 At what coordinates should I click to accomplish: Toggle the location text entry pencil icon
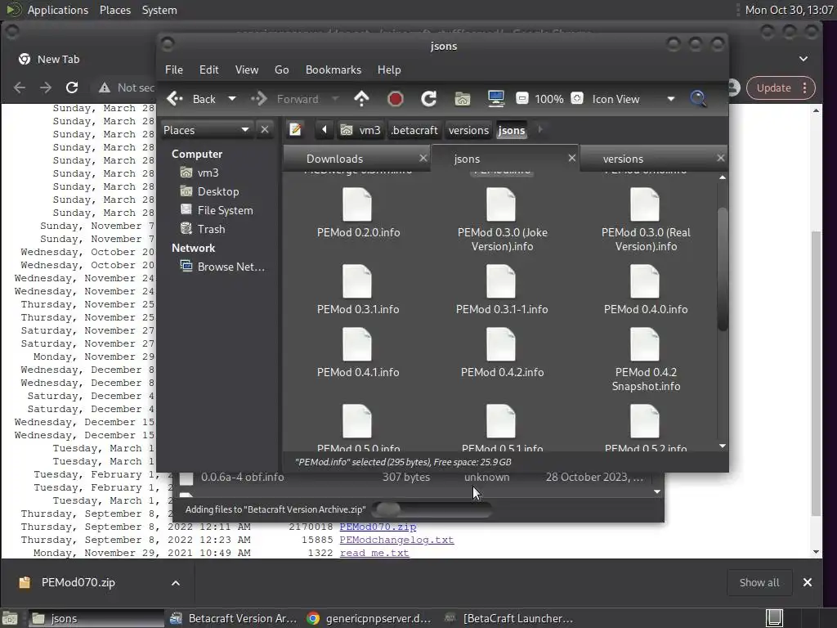295,130
